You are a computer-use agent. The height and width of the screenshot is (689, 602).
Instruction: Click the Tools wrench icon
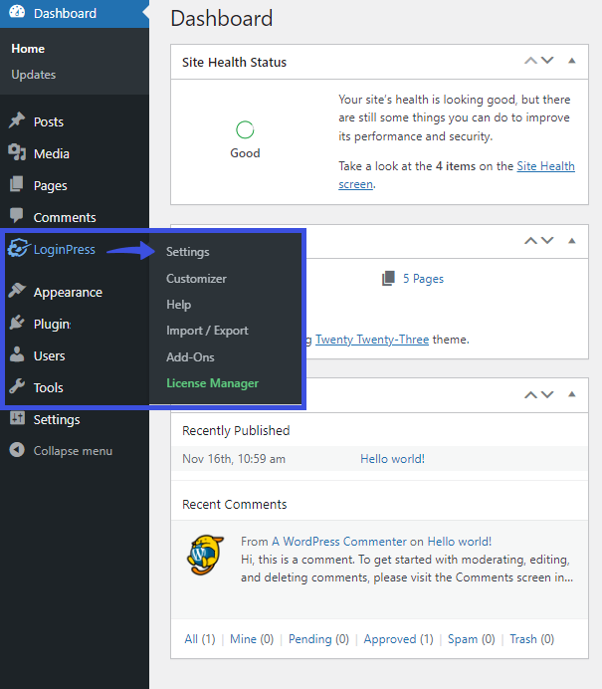pyautogui.click(x=17, y=386)
